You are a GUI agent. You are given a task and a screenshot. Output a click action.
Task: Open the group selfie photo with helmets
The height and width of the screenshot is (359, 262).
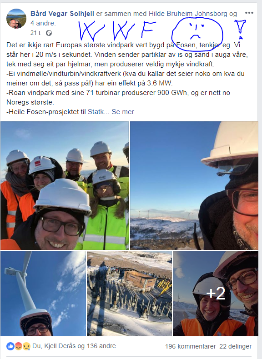[65, 185]
